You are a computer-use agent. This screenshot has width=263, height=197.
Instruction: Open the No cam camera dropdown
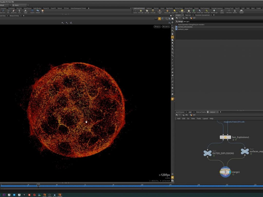point(165,26)
